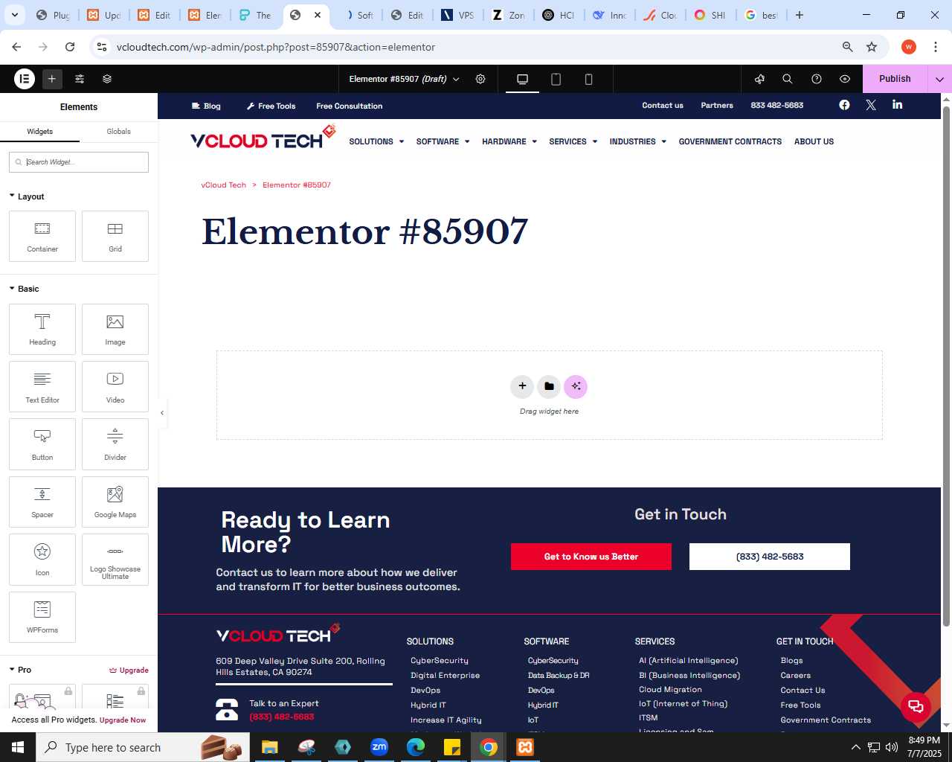This screenshot has width=952, height=762.
Task: Select the Container layout widget
Action: tap(42, 236)
